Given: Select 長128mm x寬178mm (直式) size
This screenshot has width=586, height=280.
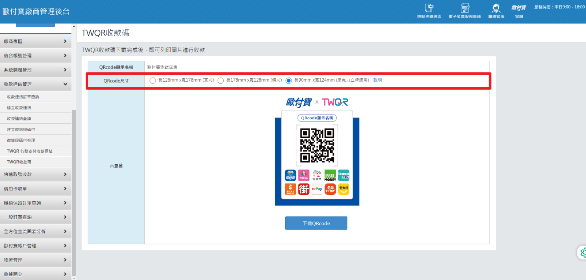Looking at the screenshot, I should 153,81.
